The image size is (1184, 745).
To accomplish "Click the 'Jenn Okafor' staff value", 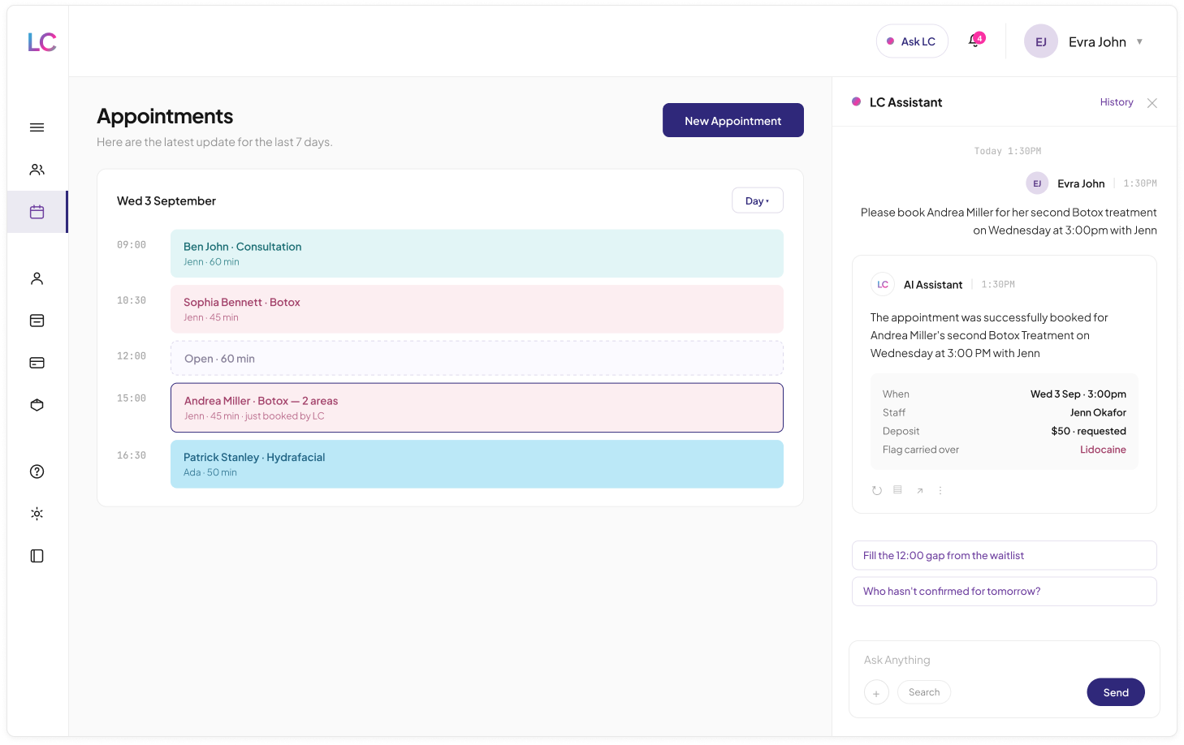I will click(1098, 412).
